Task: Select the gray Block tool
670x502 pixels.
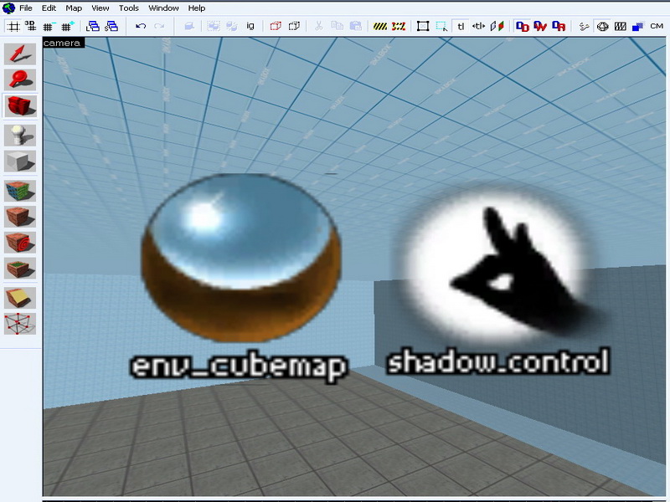Action: tap(20, 161)
